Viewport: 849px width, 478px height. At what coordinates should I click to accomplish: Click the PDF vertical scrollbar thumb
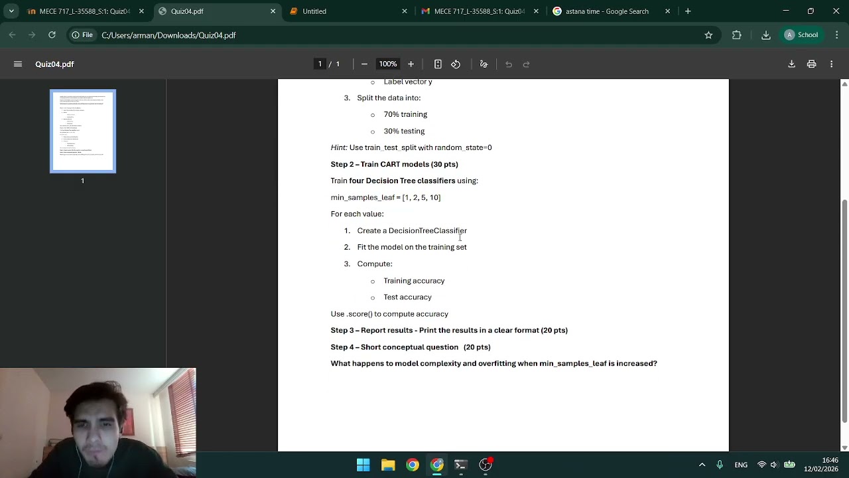[844, 310]
